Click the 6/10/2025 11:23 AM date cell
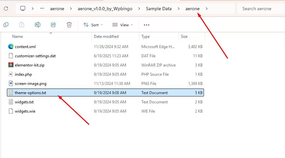Image resolution: width=285 pixels, height=158 pixels. (111, 56)
